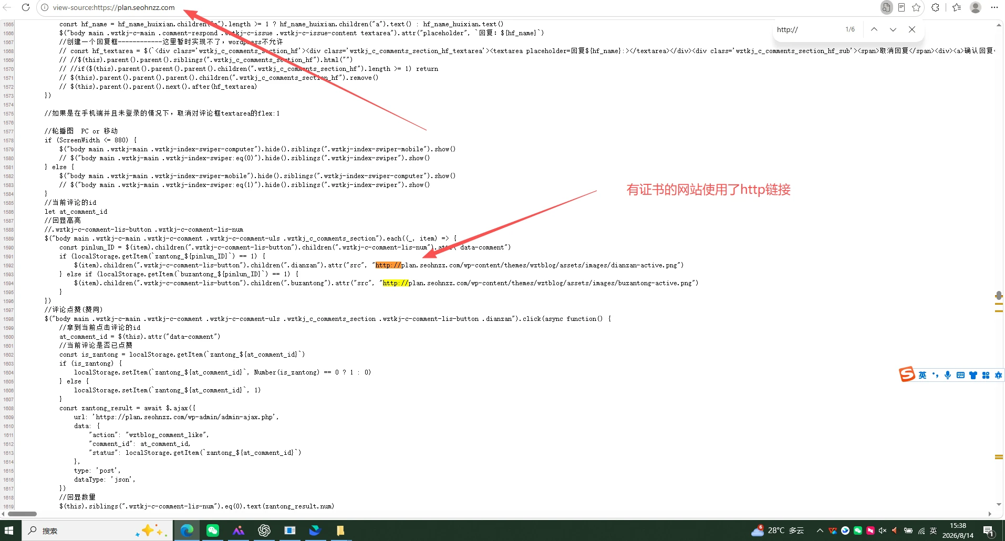Expand hidden system tray icons chevron
This screenshot has height=541, width=1005.
tap(820, 530)
